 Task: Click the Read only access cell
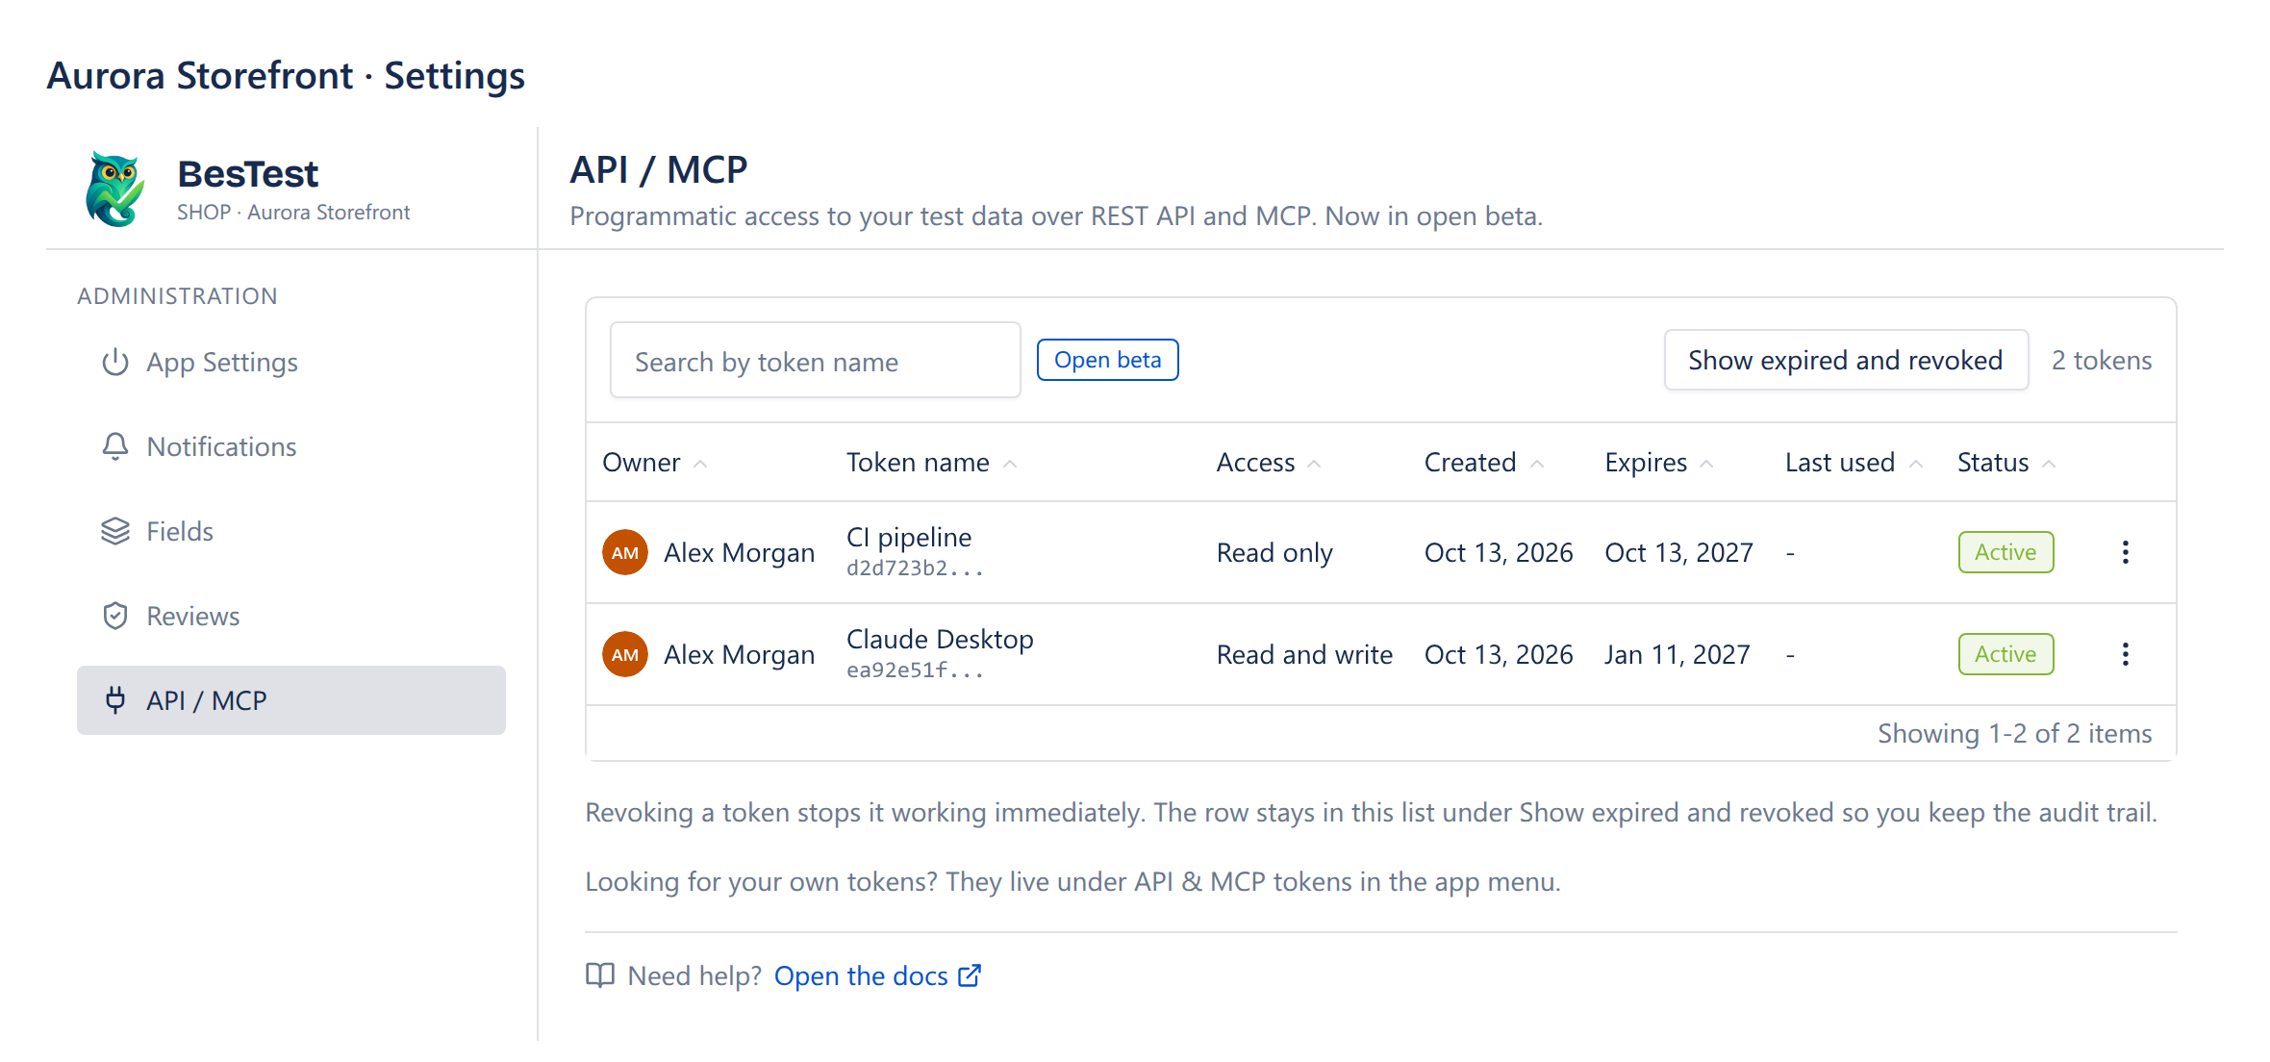(1274, 552)
